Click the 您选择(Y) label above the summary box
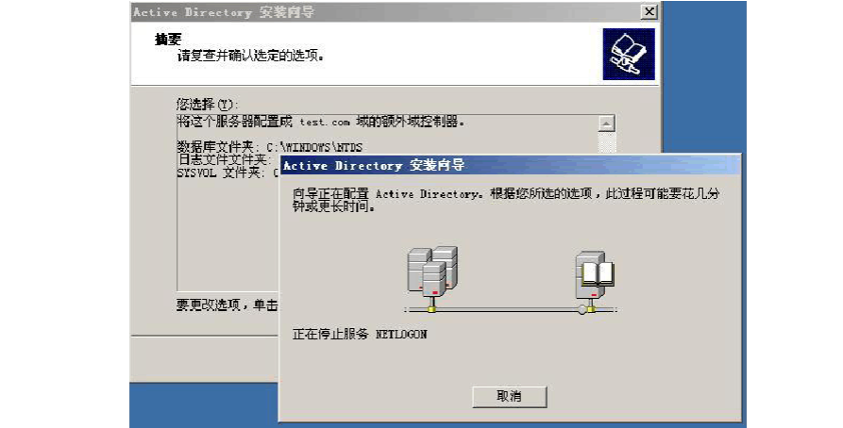The width and height of the screenshot is (843, 428). 208,105
